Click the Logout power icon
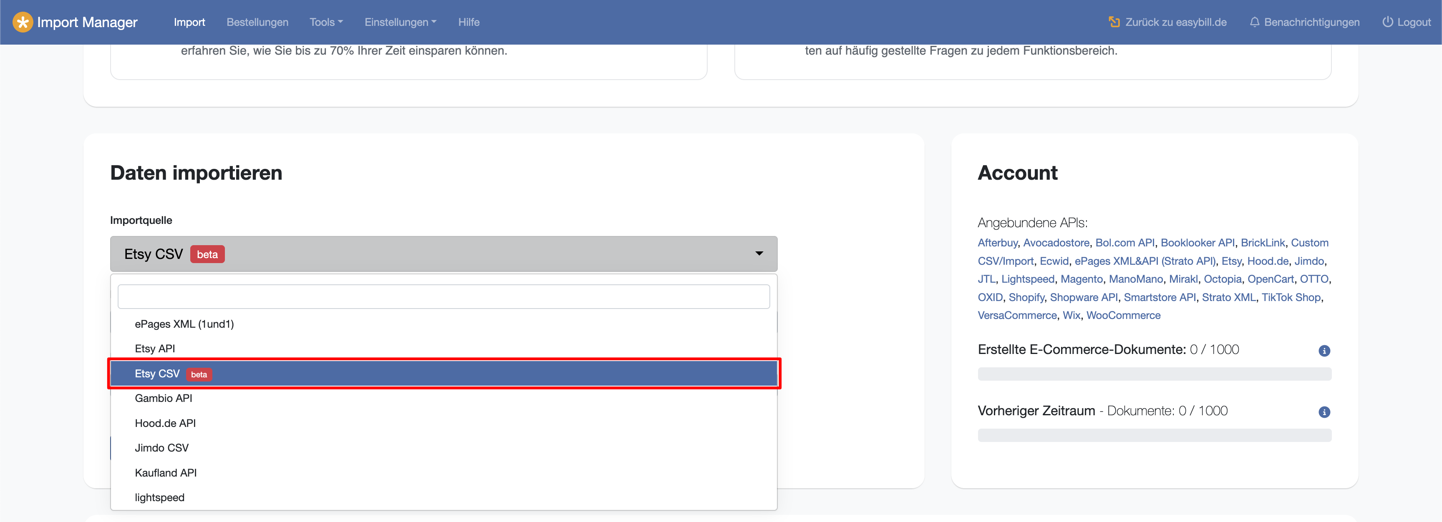 click(x=1388, y=23)
